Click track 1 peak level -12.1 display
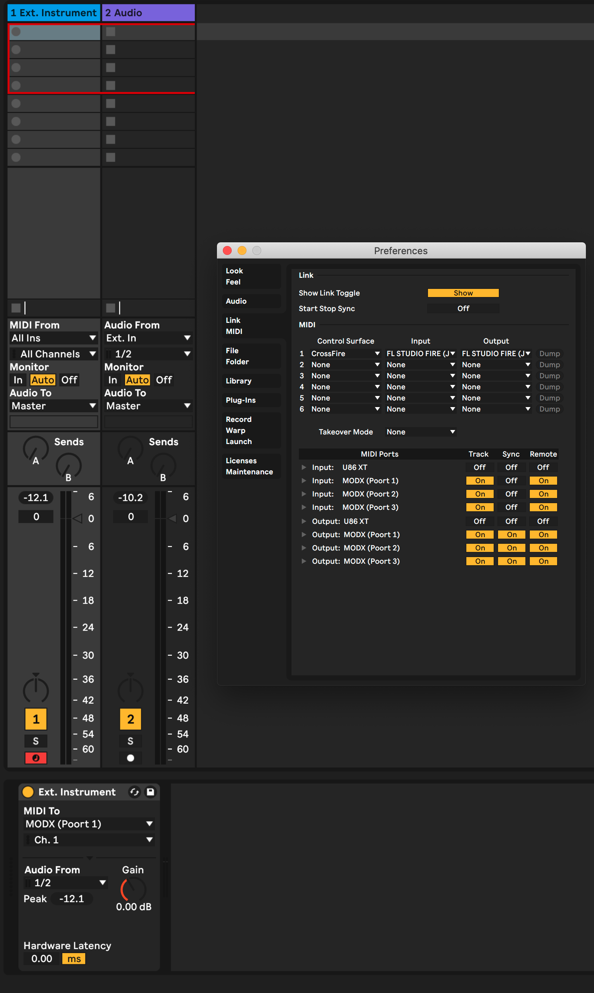 coord(36,498)
